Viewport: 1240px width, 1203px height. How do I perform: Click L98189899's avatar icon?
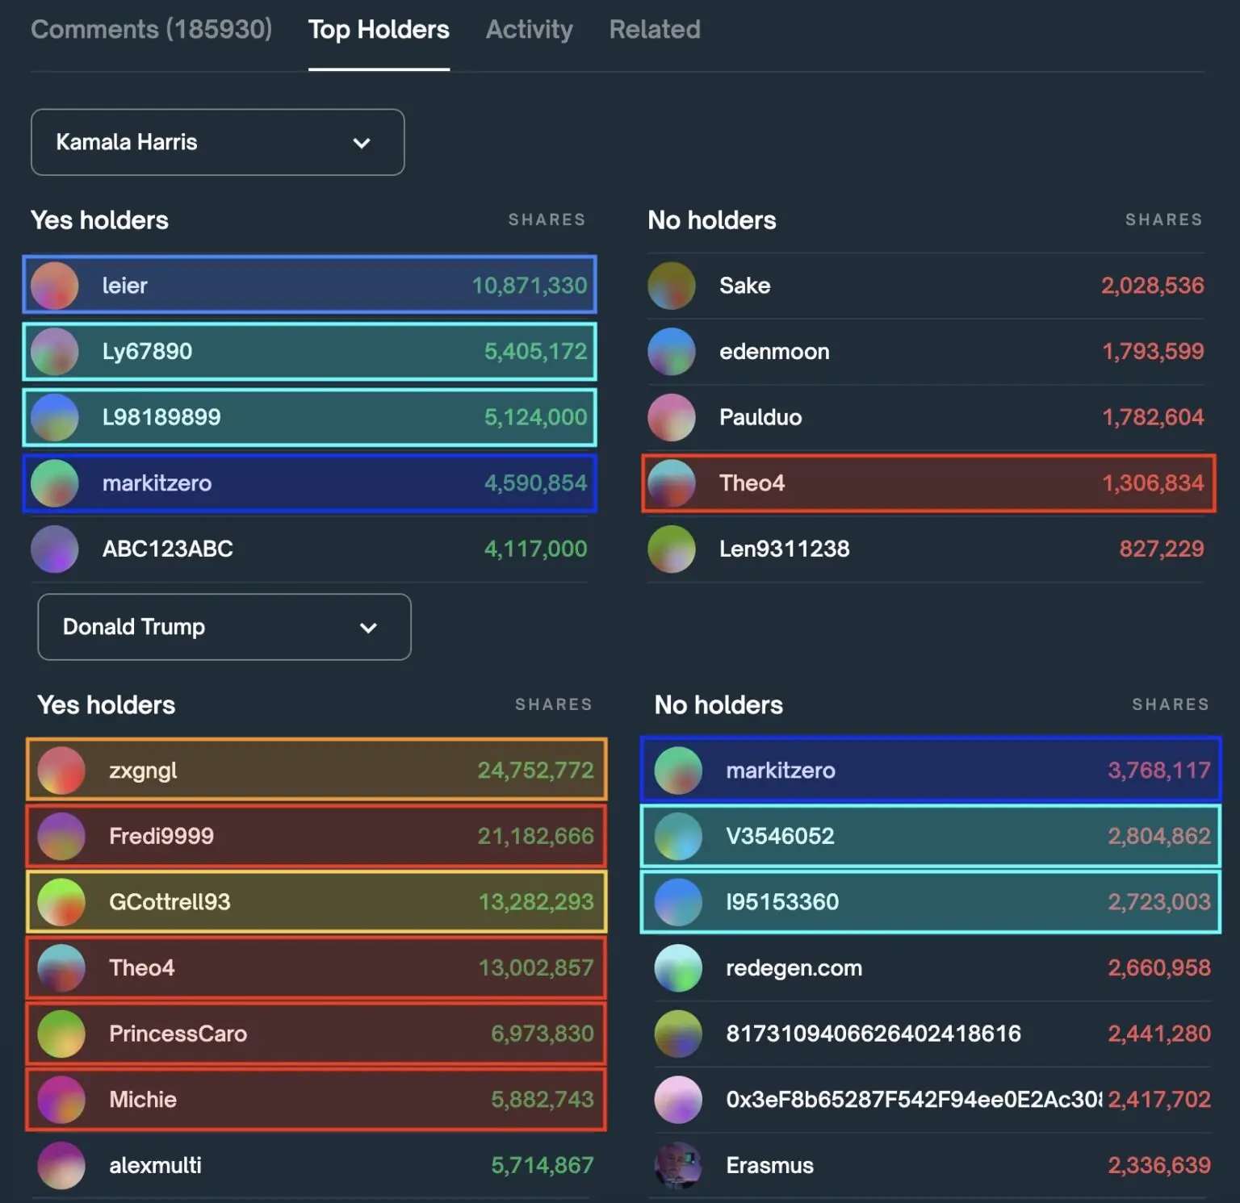[55, 417]
